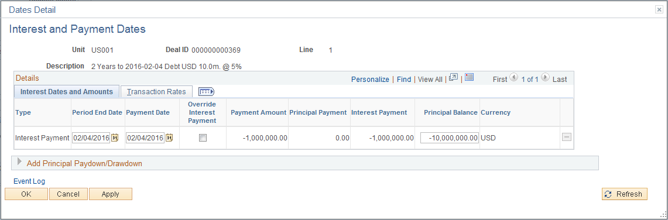
Task: Click the First navigation text
Action: point(500,79)
